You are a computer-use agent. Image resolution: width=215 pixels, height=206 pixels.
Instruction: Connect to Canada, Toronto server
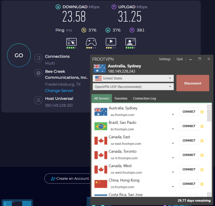point(189,155)
